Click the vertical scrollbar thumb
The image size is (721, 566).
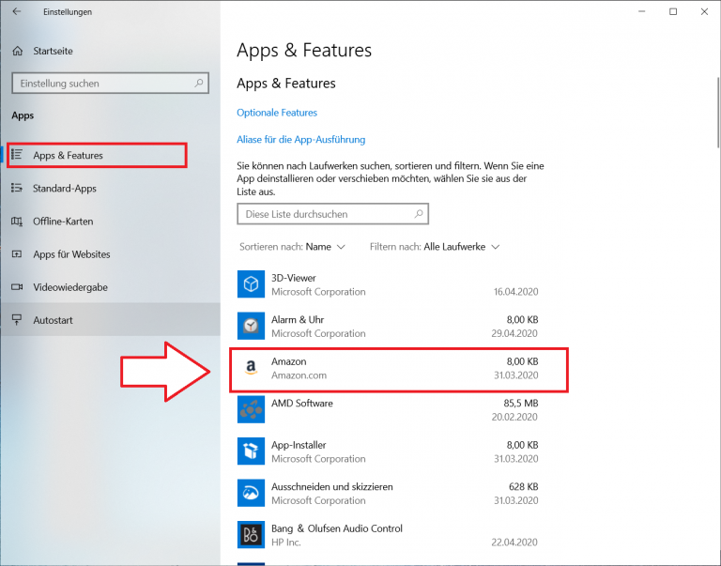pos(718,113)
